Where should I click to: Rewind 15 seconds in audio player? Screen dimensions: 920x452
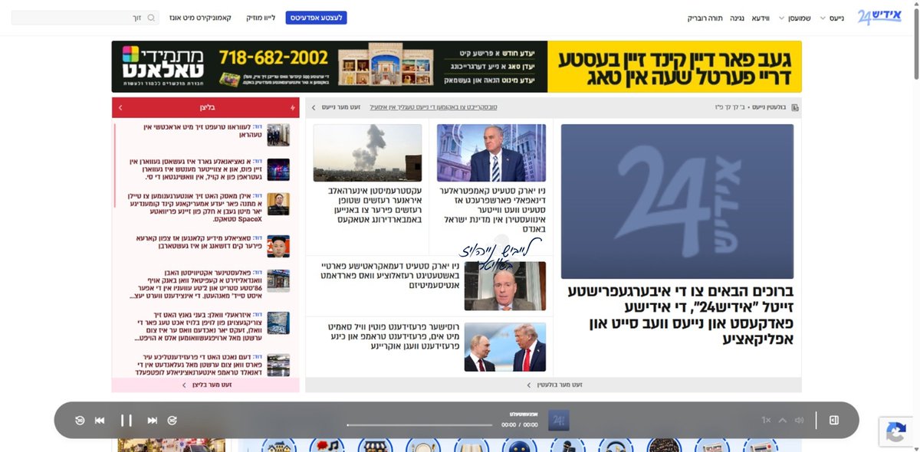tap(80, 421)
